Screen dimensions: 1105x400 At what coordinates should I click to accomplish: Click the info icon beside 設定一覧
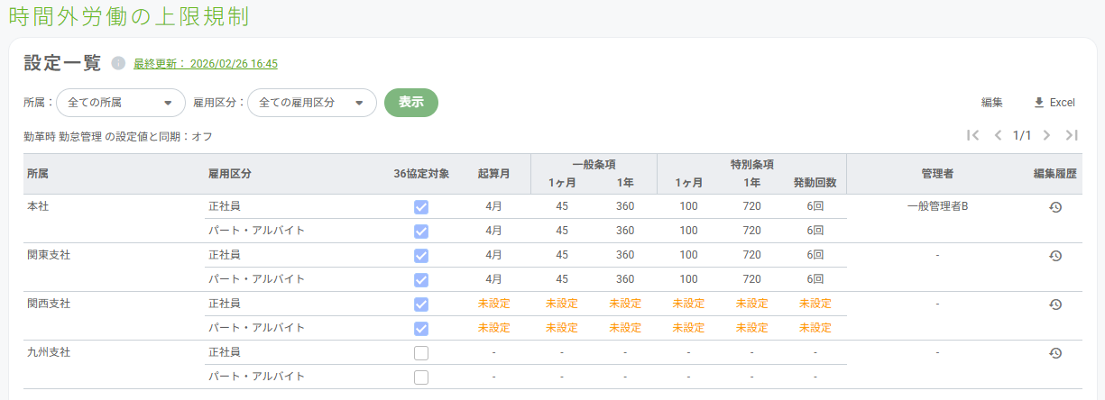coord(118,63)
